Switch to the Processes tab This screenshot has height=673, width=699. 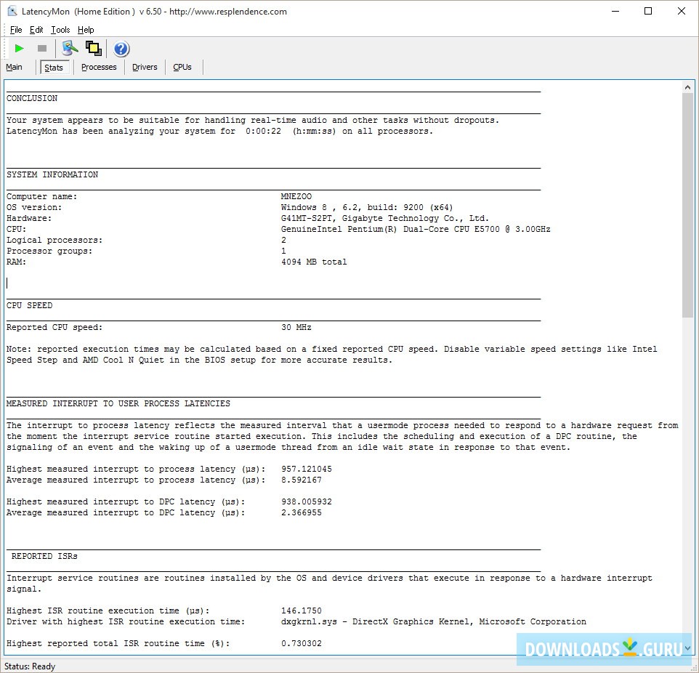coord(99,67)
